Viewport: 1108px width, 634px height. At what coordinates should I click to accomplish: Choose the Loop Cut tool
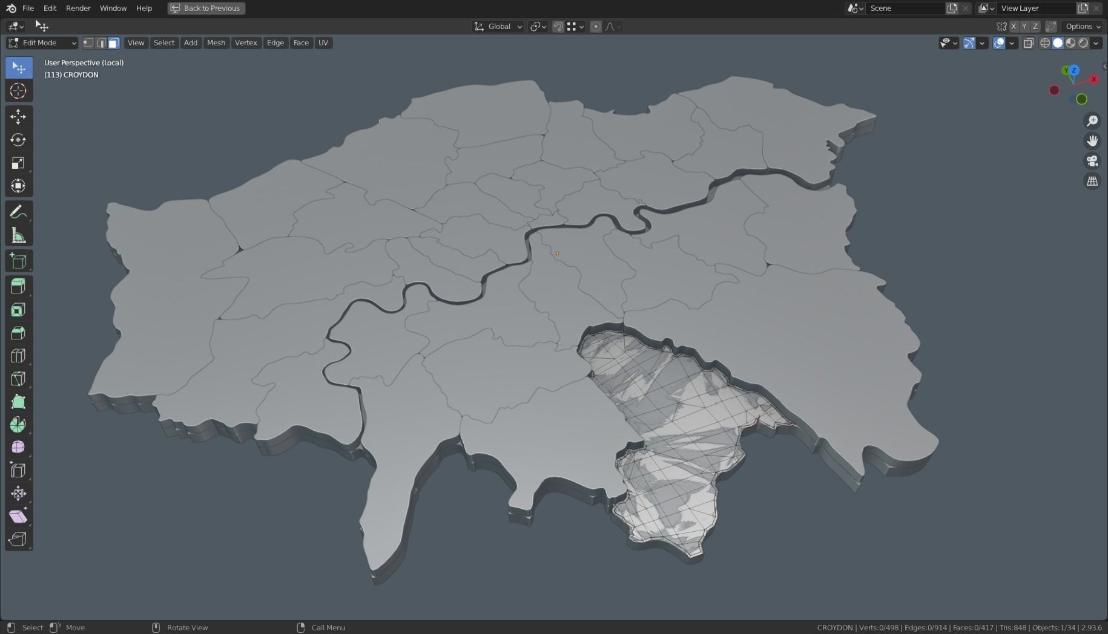(19, 356)
